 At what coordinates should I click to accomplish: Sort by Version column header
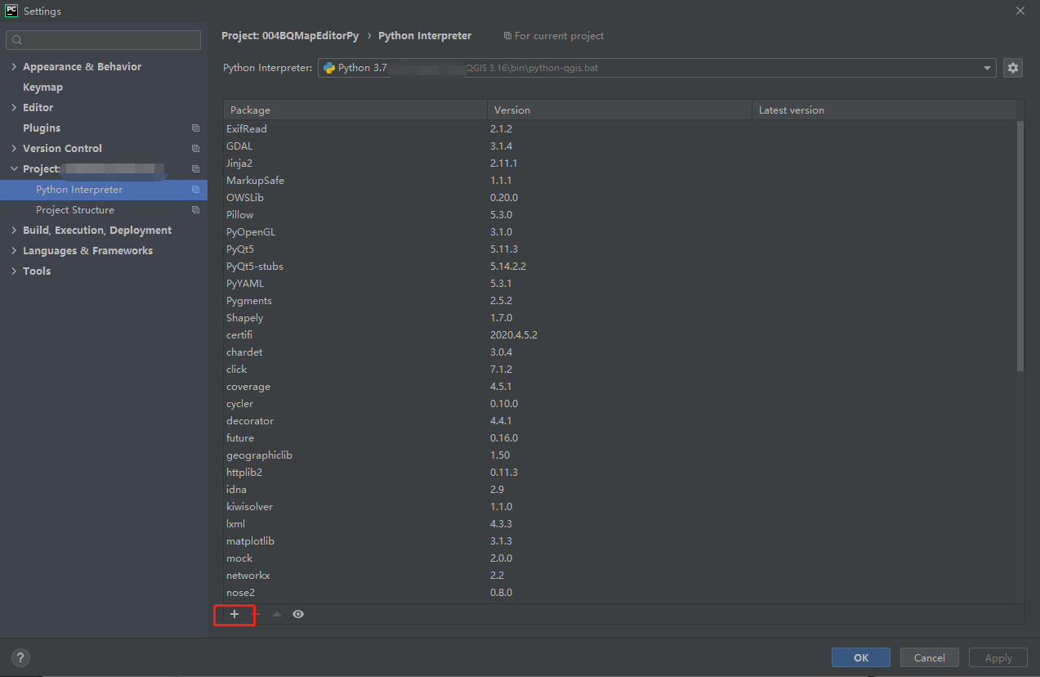coord(619,110)
